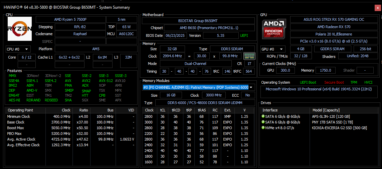Click the ASUS ROG STRIX RX 570 field
Viewport: 382px width, 169px height.
[x=334, y=19]
